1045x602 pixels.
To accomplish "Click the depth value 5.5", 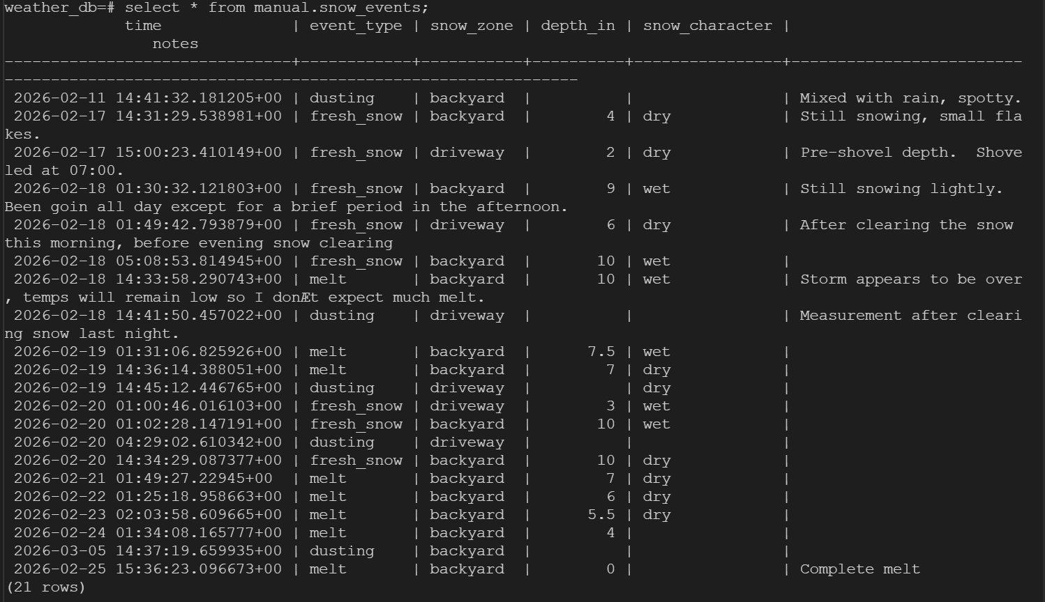I will click(x=601, y=515).
